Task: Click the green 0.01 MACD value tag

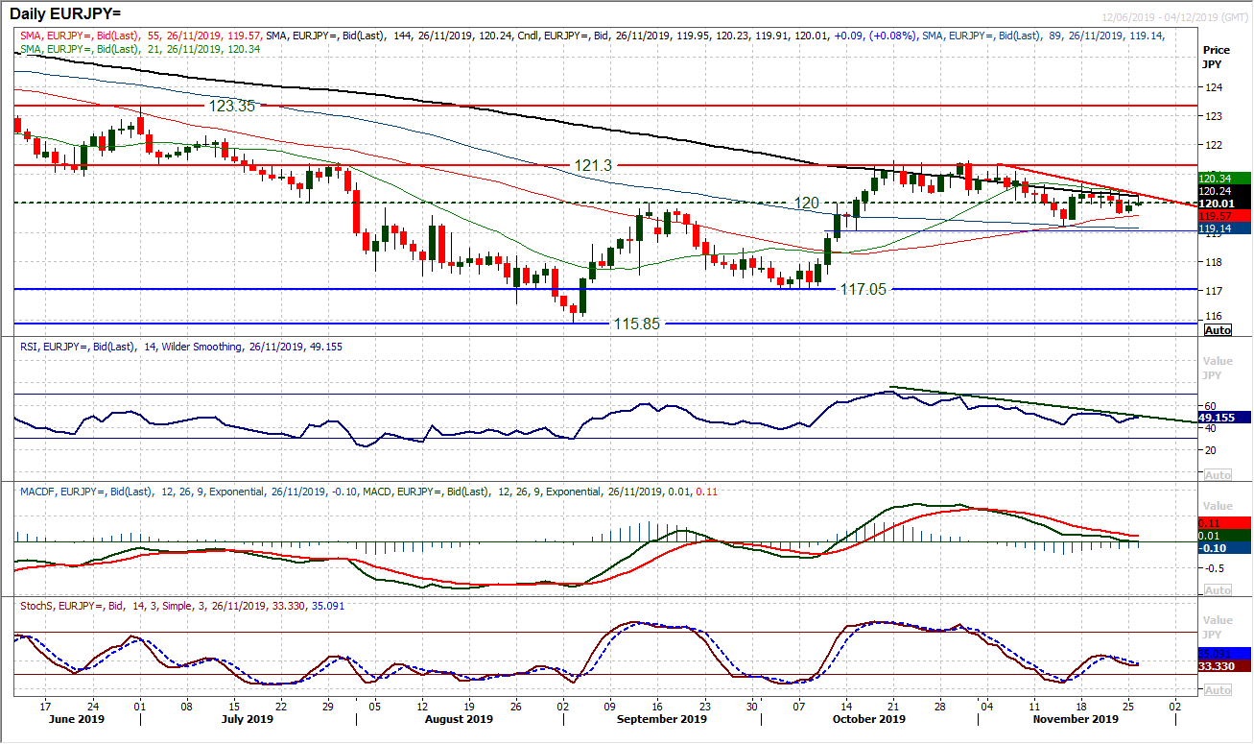Action: (x=1223, y=536)
